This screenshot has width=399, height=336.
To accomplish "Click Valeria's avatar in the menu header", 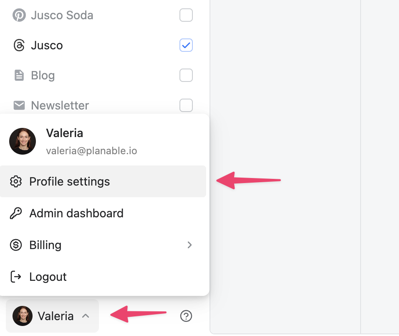I will [23, 141].
